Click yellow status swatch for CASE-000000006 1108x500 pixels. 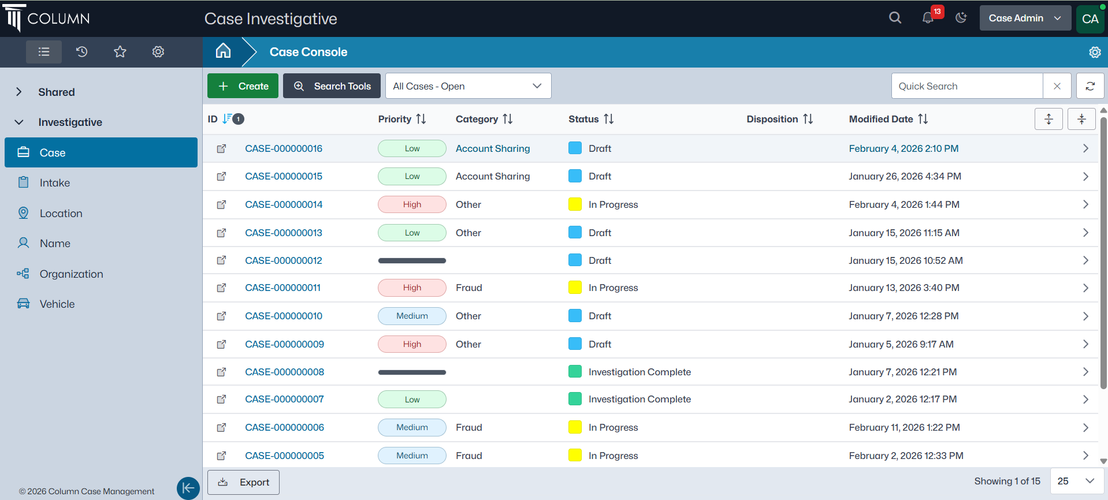pyautogui.click(x=575, y=427)
